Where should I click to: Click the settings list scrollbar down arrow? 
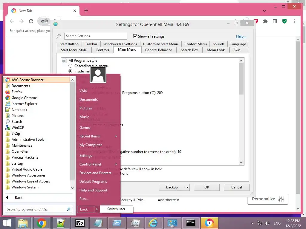[241, 163]
